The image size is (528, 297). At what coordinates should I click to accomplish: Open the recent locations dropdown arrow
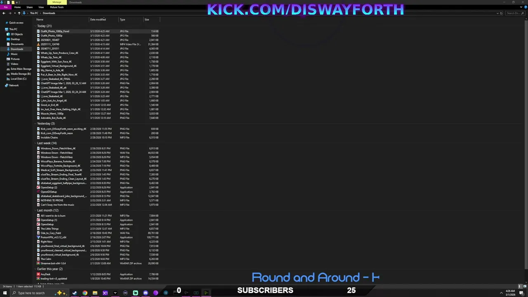[14, 13]
